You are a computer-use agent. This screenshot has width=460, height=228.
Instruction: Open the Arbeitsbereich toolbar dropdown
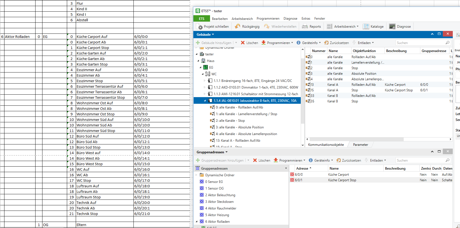click(x=358, y=27)
